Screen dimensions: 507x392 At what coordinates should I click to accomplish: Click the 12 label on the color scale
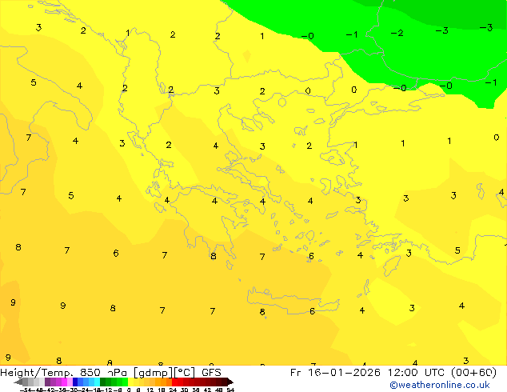(150, 390)
